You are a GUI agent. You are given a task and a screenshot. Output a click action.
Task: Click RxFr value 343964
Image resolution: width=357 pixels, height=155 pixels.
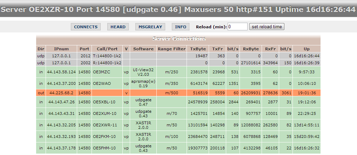click(270, 63)
